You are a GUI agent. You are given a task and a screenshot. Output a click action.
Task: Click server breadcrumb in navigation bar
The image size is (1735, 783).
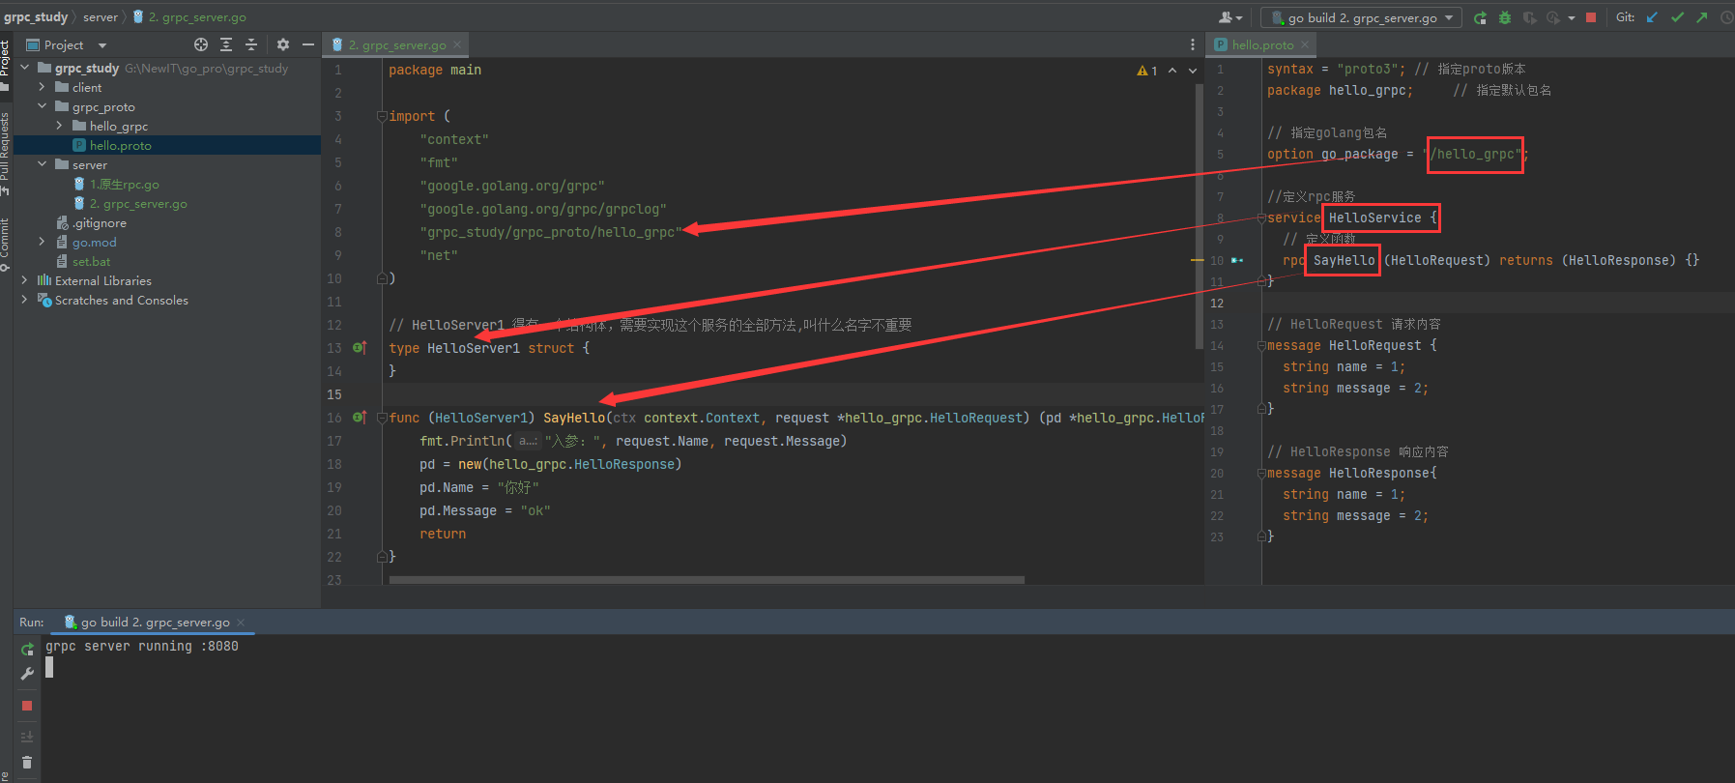[101, 17]
